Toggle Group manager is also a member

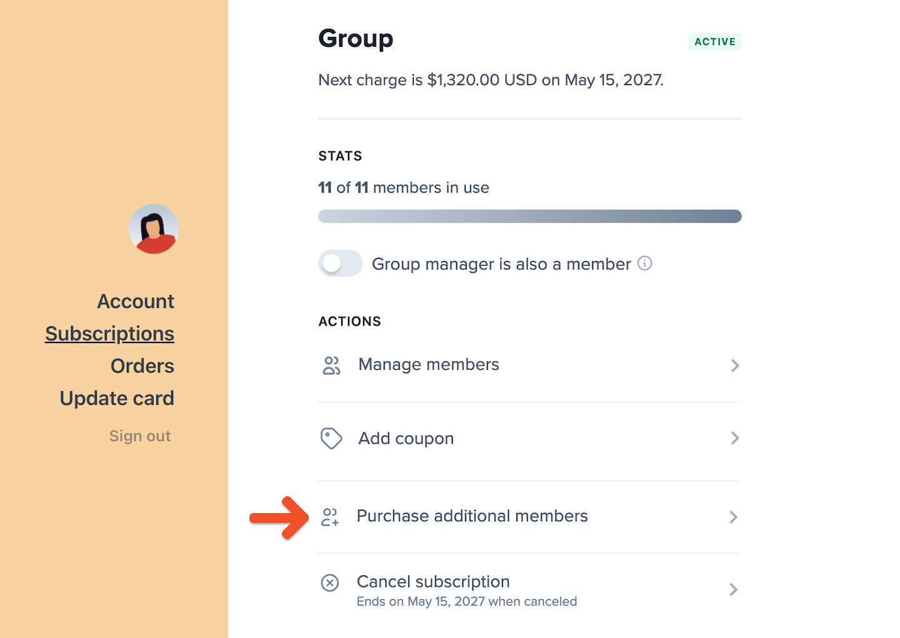coord(341,264)
